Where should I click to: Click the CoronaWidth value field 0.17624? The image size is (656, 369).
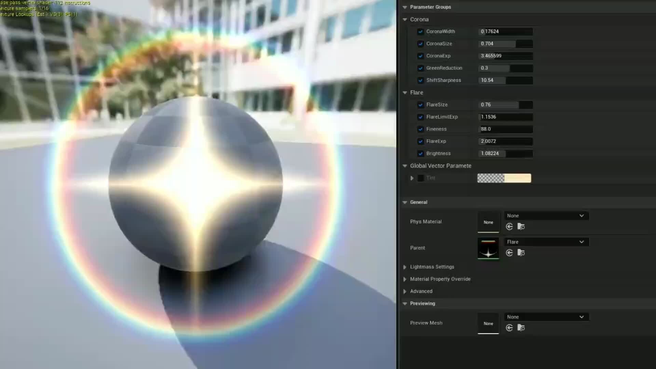tap(505, 31)
